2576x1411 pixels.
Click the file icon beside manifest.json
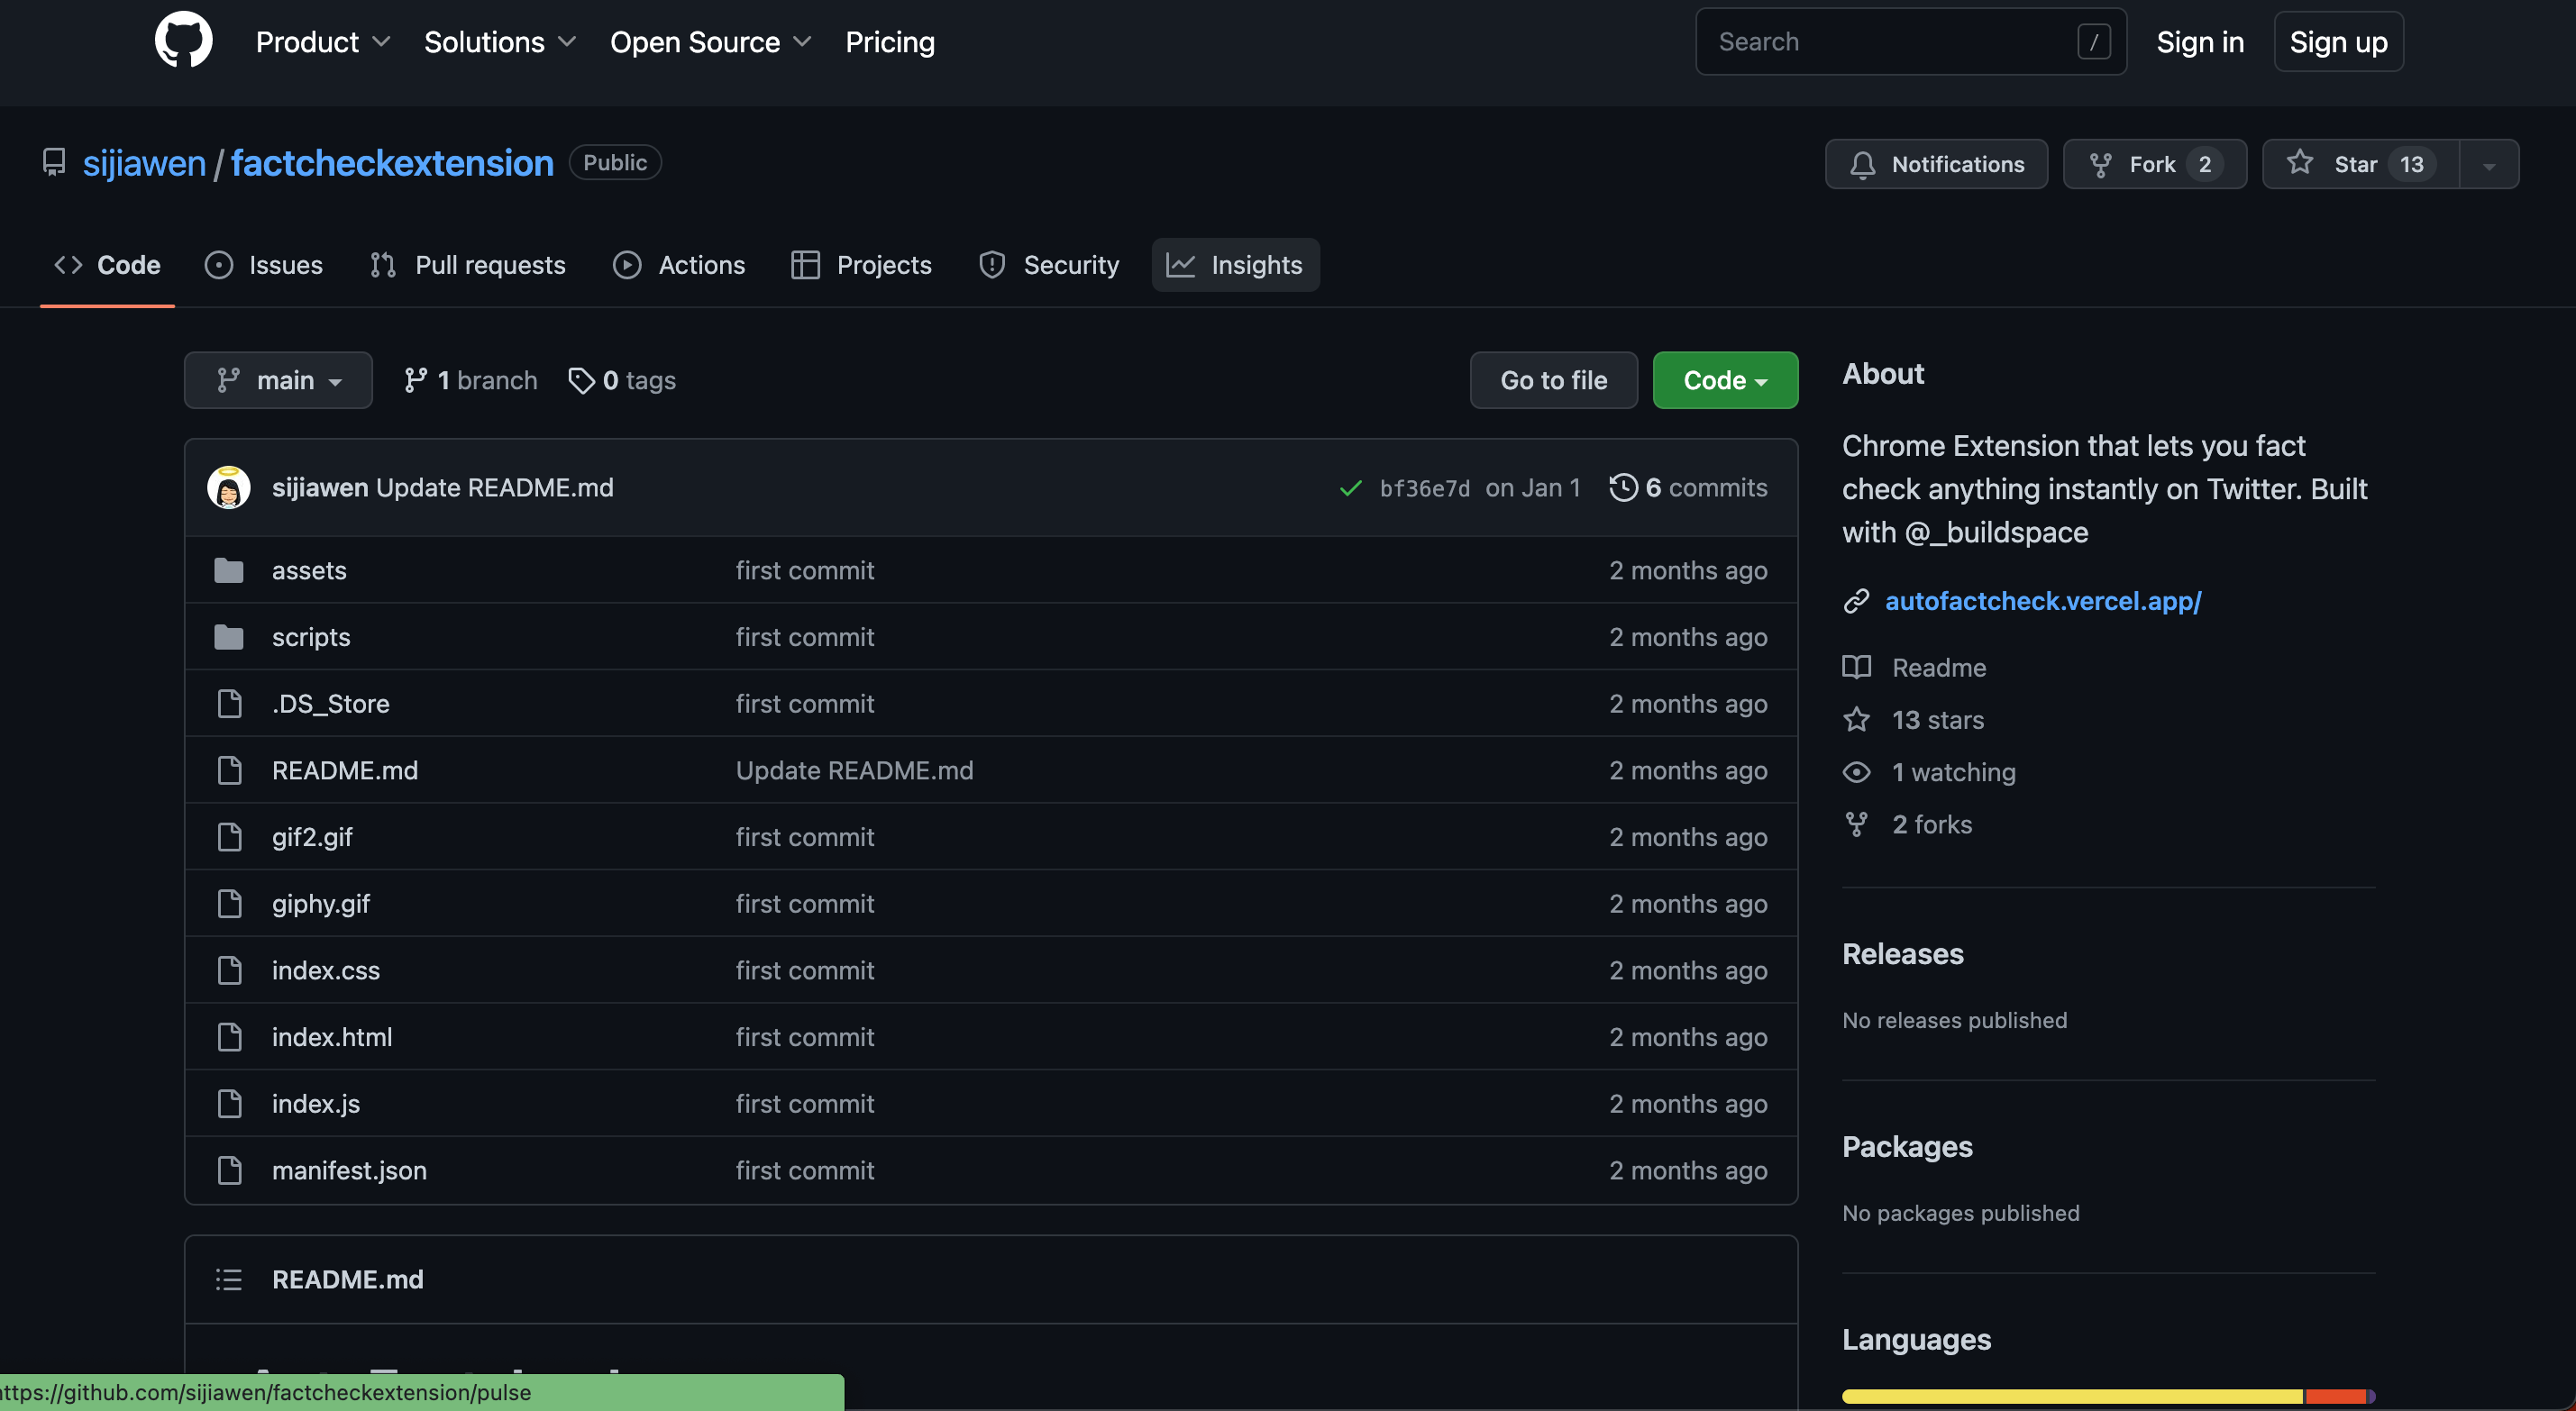[x=230, y=1170]
